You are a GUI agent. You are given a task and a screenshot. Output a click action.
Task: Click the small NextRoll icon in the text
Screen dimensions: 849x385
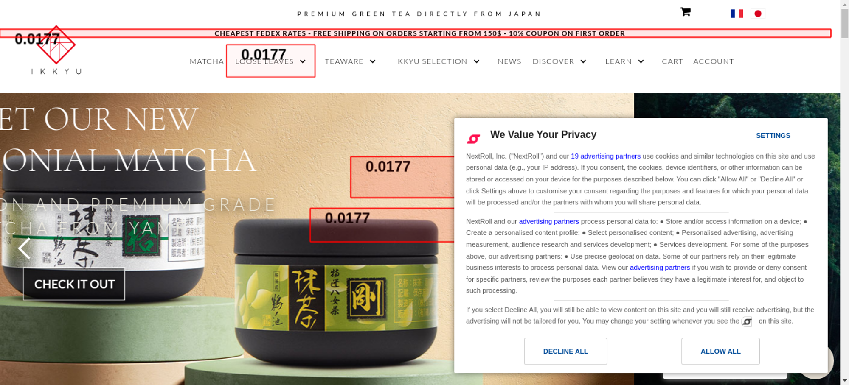click(x=747, y=322)
